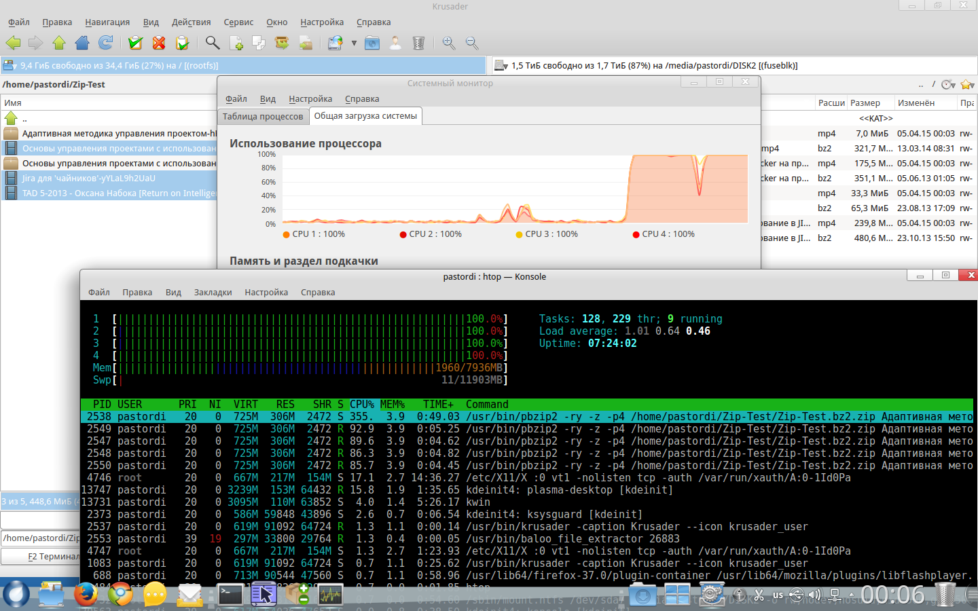Open the 'Закладки' menu in Konsole

pyautogui.click(x=213, y=292)
